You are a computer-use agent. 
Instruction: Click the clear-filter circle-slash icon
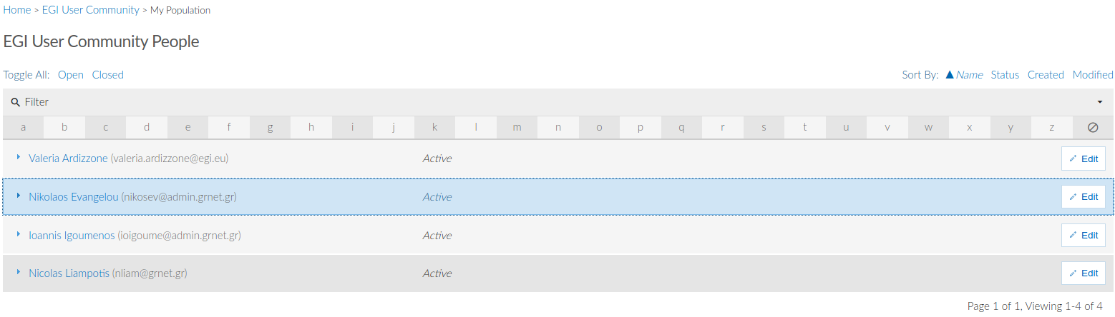point(1093,128)
